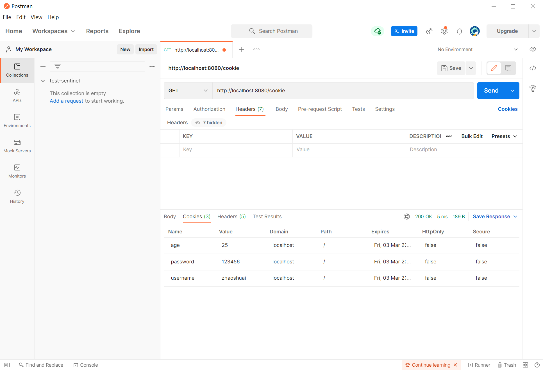
Task: Open Find and Replace
Action: click(x=41, y=365)
